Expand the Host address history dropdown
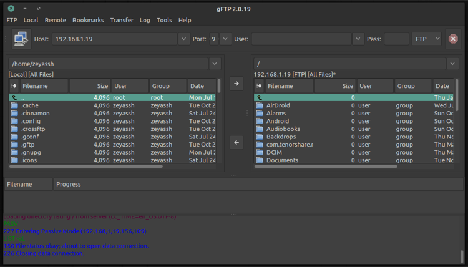The width and height of the screenshot is (468, 267). click(x=183, y=39)
